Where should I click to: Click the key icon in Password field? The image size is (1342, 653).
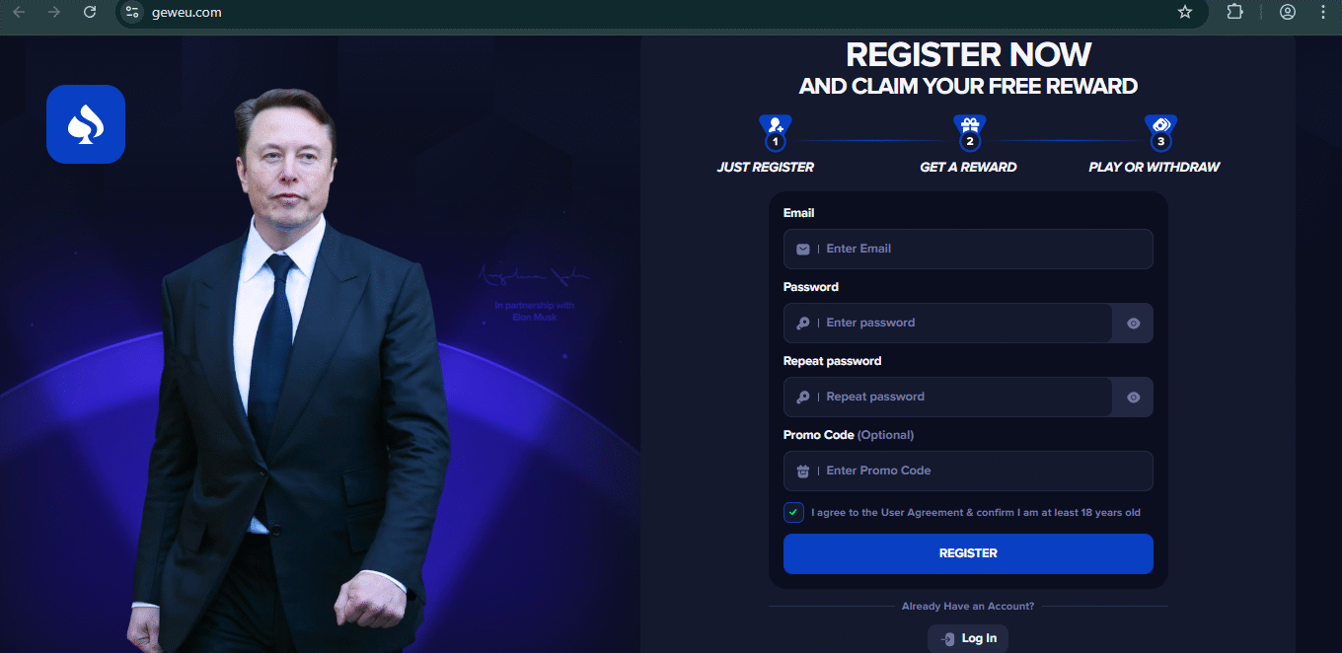point(802,323)
